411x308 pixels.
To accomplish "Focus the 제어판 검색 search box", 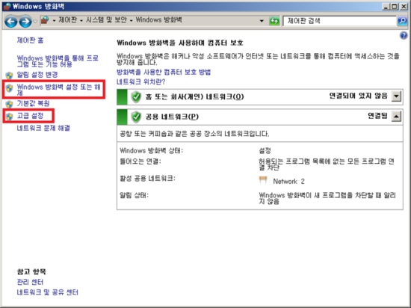I will coord(339,21).
